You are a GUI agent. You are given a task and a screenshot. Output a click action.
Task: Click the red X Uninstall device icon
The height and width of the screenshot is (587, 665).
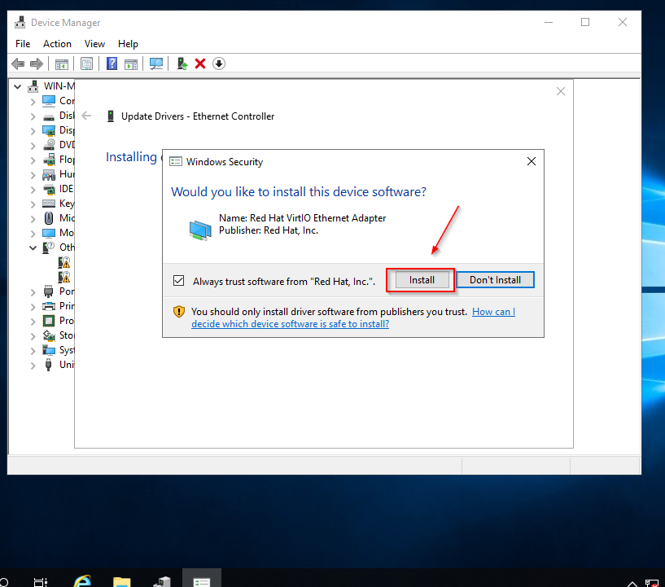coord(200,64)
